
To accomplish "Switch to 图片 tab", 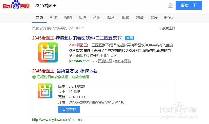I will pos(111,17).
